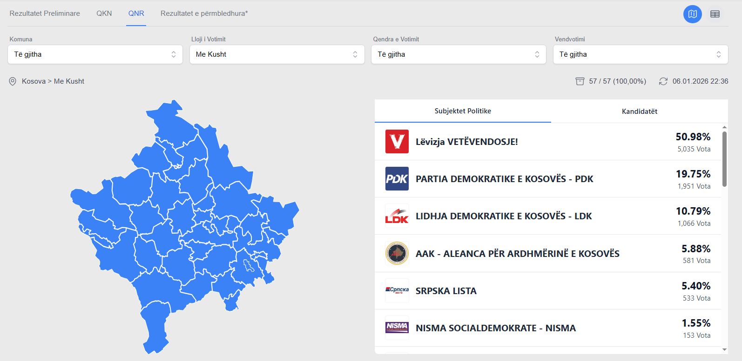Image resolution: width=742 pixels, height=361 pixels.
Task: Click the party list scrollbar down arrow
Action: pyautogui.click(x=724, y=349)
